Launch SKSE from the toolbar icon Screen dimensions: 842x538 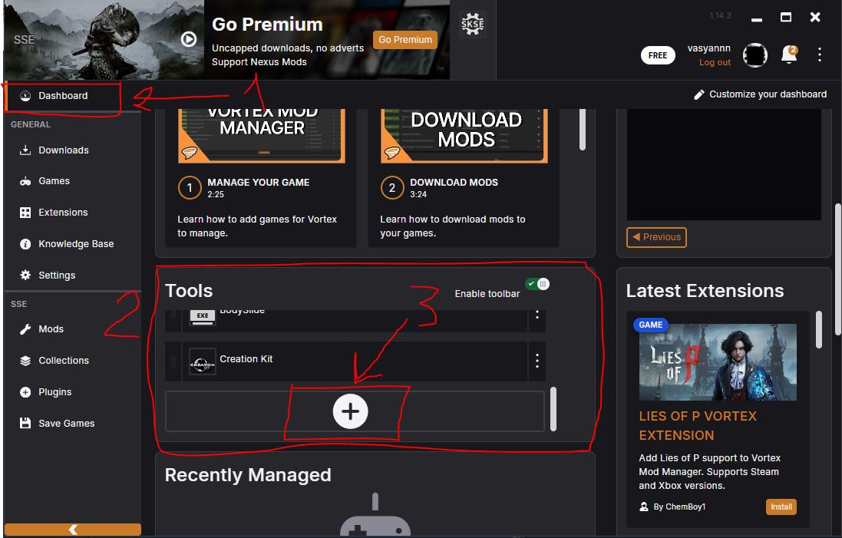[x=473, y=24]
